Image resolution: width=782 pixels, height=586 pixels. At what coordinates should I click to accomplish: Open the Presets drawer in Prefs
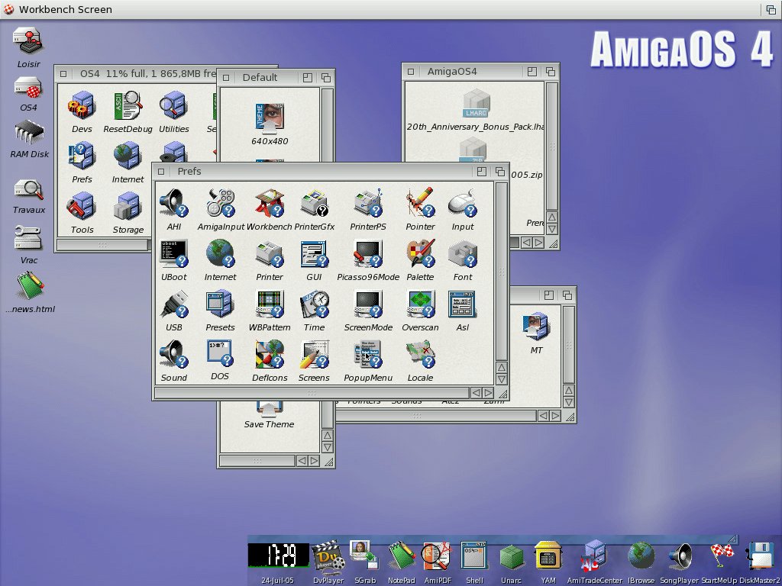tap(219, 304)
